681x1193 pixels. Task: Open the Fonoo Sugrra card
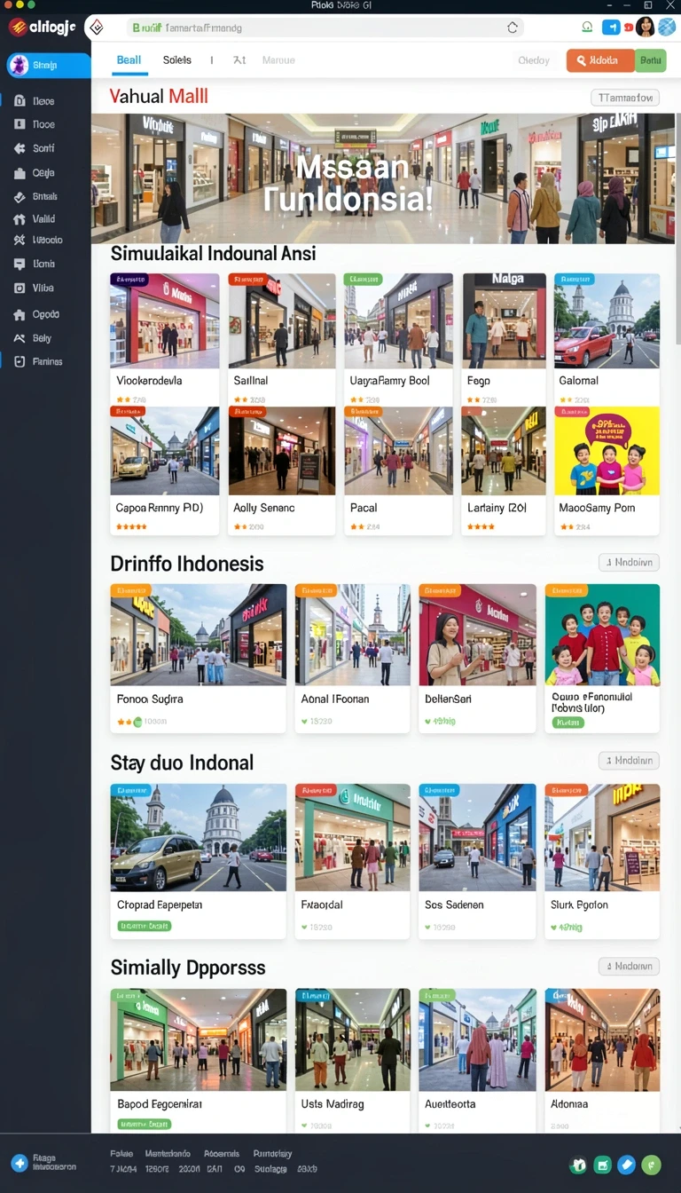click(x=198, y=658)
